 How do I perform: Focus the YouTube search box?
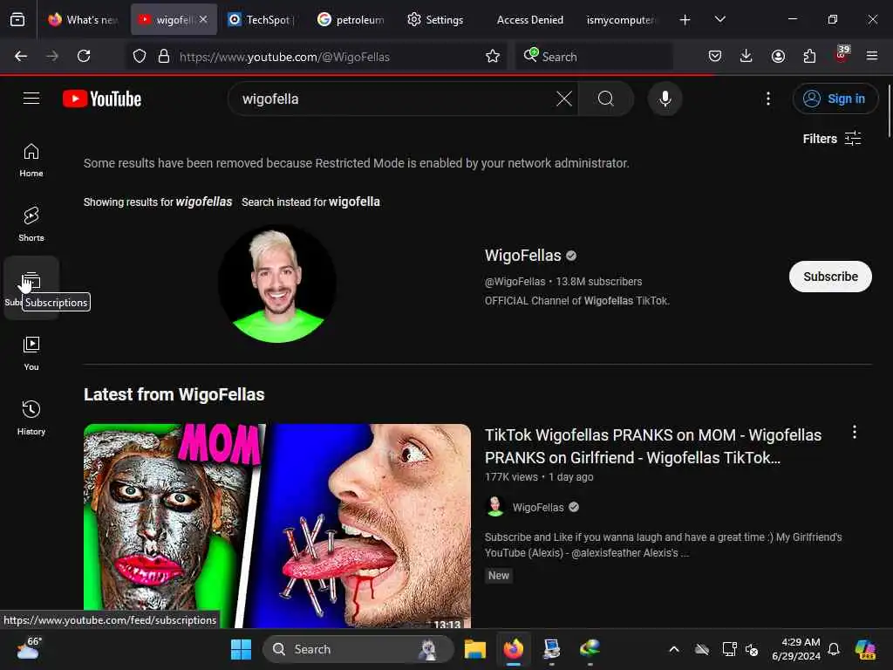pyautogui.click(x=397, y=99)
